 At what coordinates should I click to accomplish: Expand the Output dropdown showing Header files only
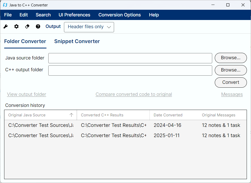click(89, 27)
